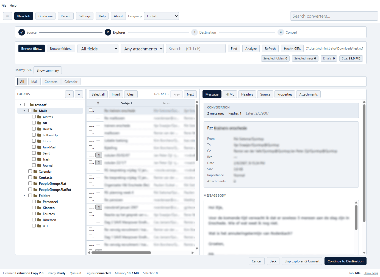This screenshot has height=277, width=380.
Task: Click the Select all button
Action: tap(98, 94)
